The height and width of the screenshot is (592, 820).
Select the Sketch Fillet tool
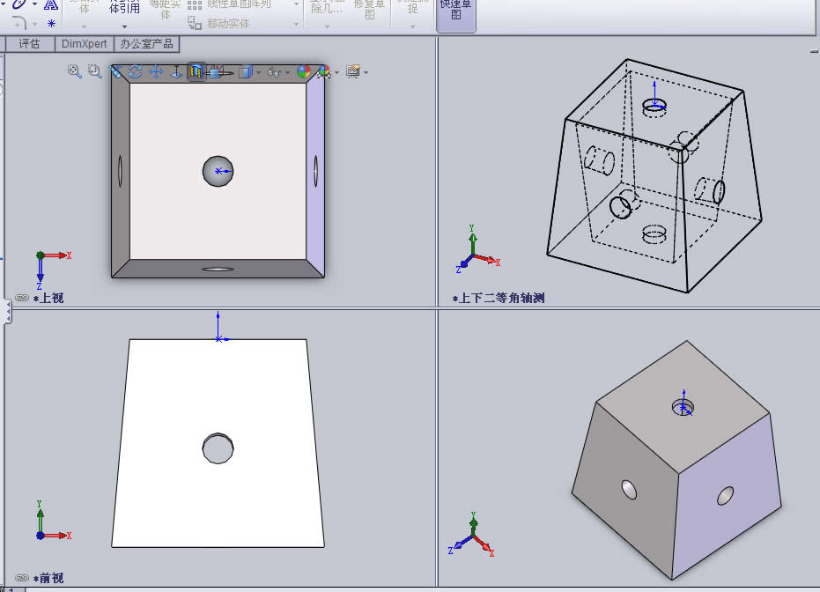click(x=19, y=23)
